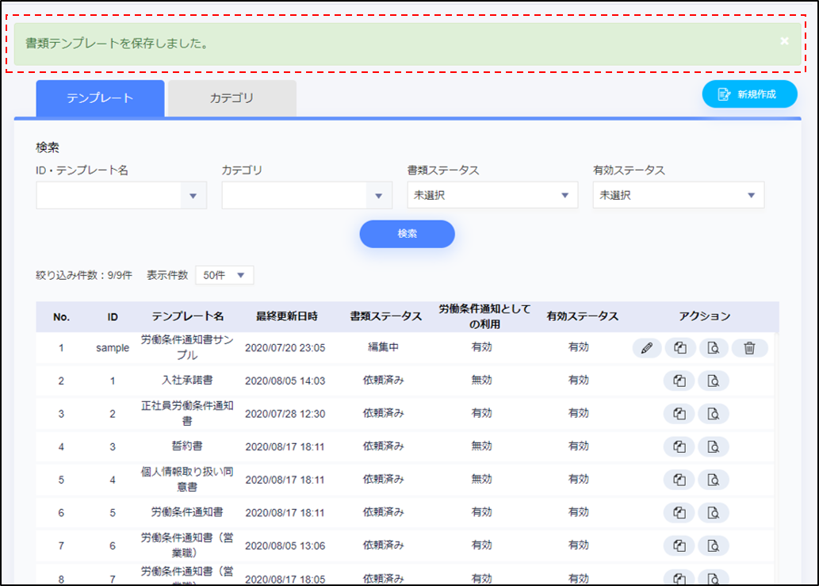Click the date 2020/07/28 12:30

point(285,414)
